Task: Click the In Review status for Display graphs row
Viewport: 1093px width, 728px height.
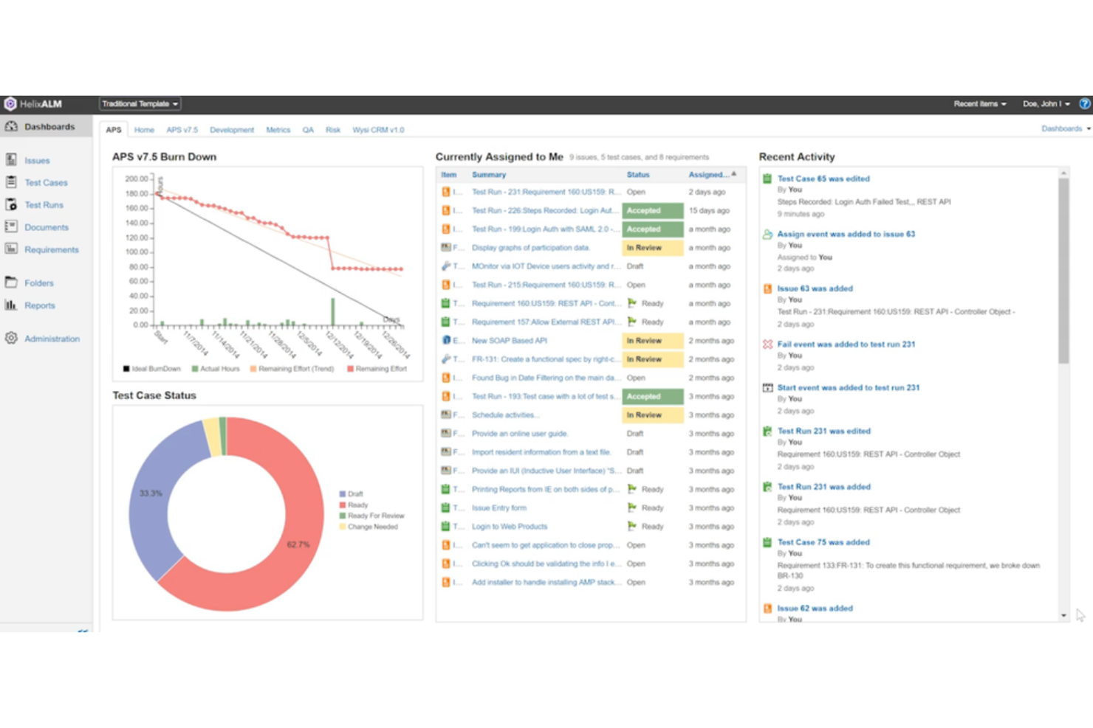Action: 653,248
